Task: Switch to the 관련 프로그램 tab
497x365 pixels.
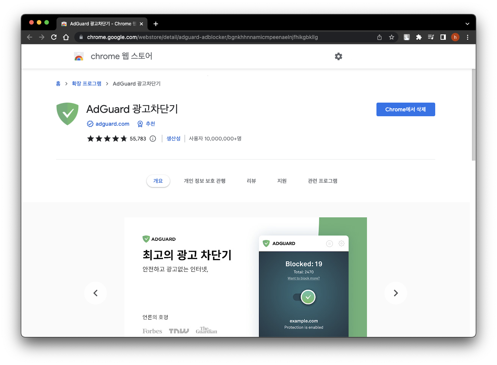Action: (323, 181)
